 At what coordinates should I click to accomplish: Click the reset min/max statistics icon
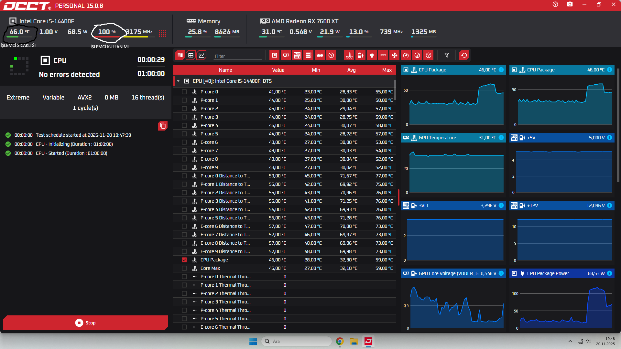pos(464,55)
